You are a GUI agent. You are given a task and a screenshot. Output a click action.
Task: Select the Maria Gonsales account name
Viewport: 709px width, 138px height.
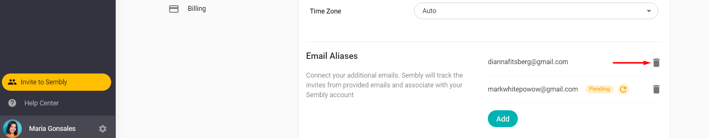[x=52, y=129]
